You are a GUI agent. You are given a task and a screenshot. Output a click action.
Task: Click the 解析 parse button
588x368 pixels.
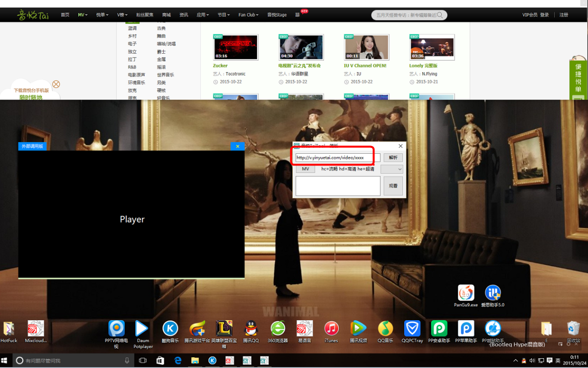click(x=393, y=158)
